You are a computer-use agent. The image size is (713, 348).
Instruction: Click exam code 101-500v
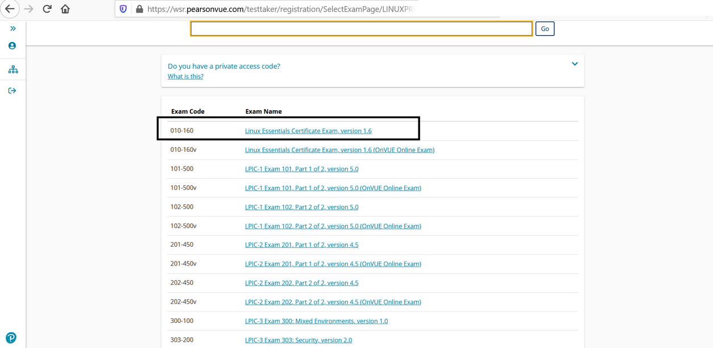coord(183,188)
